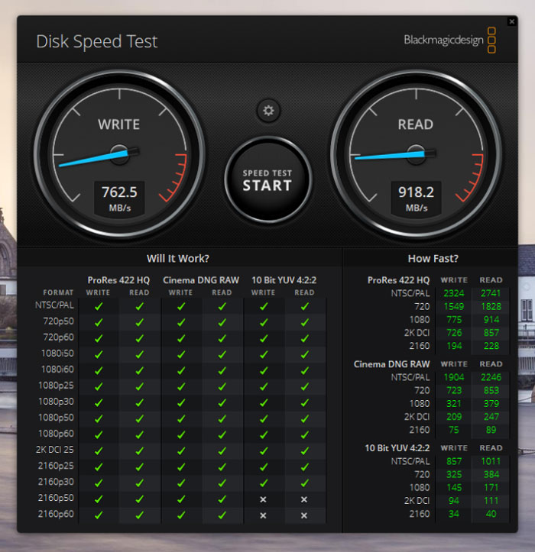Click the 10 Bit YUV read X for 2160p60

pos(304,515)
